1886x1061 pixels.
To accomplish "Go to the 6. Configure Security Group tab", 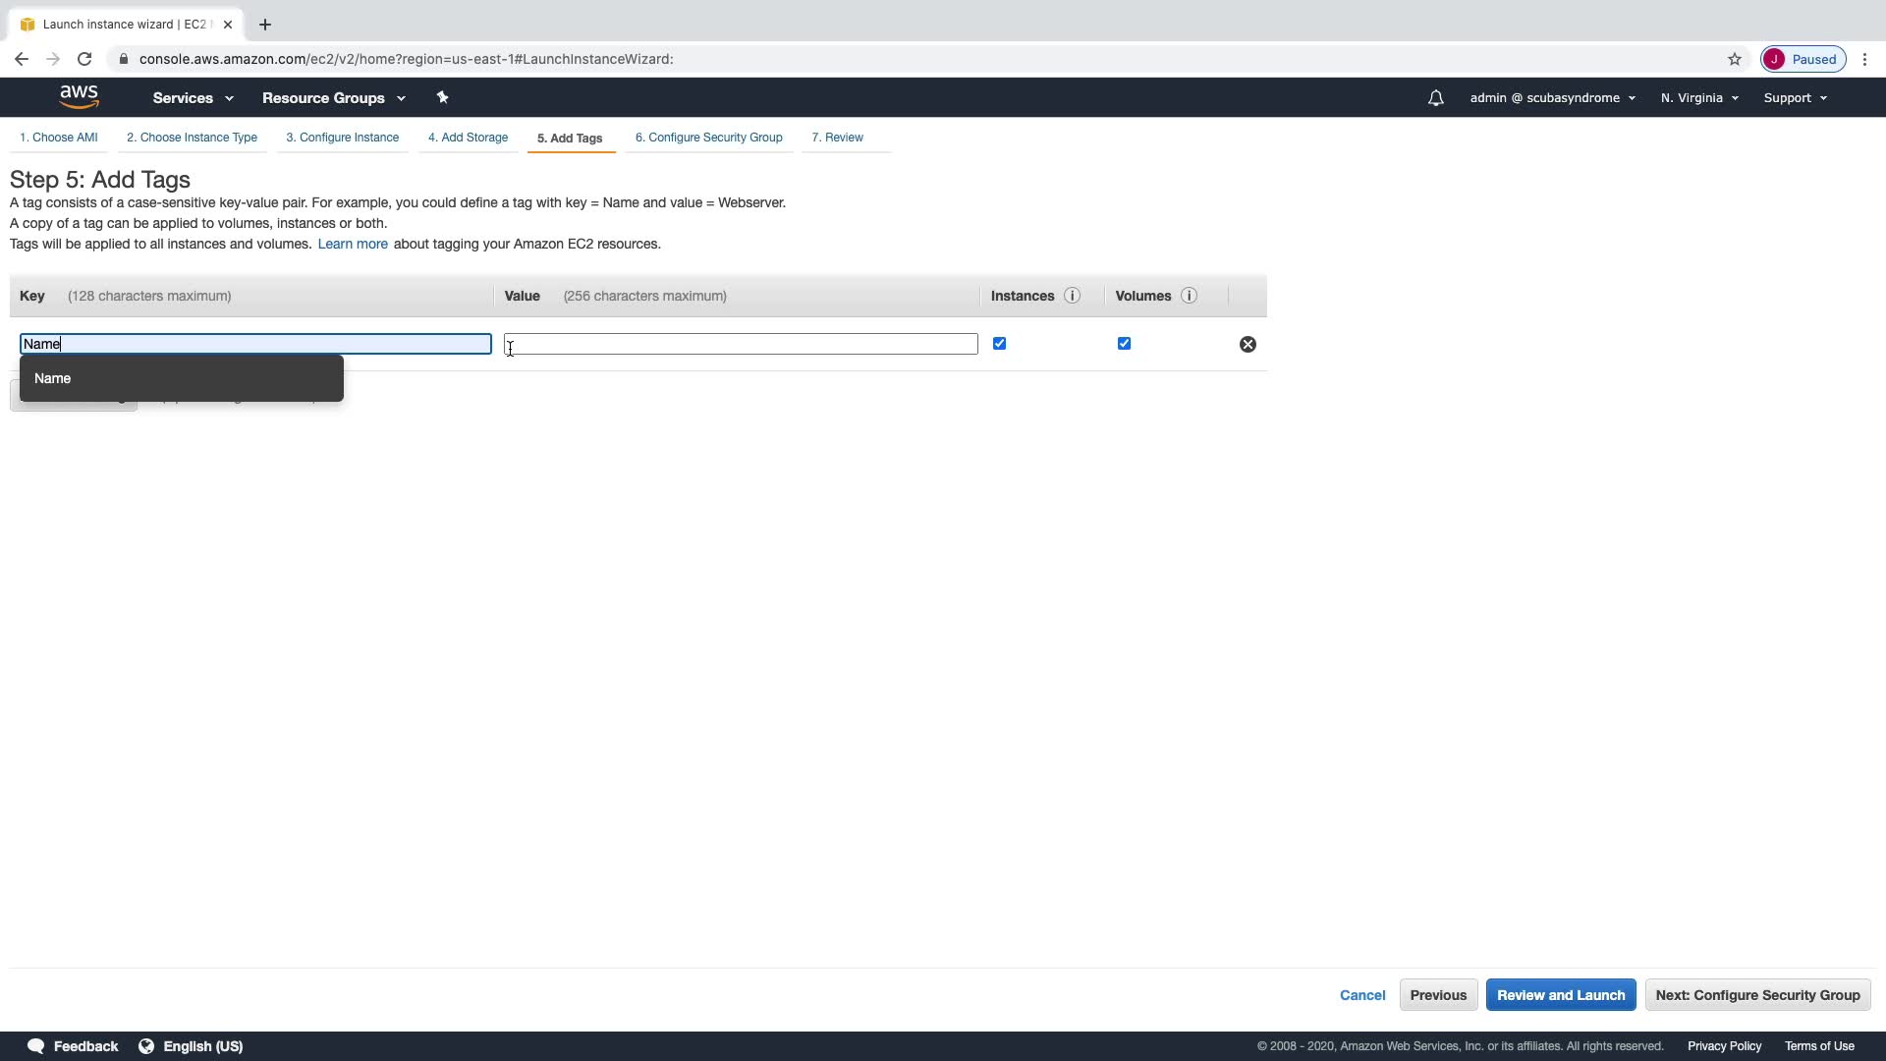I will coord(708,138).
